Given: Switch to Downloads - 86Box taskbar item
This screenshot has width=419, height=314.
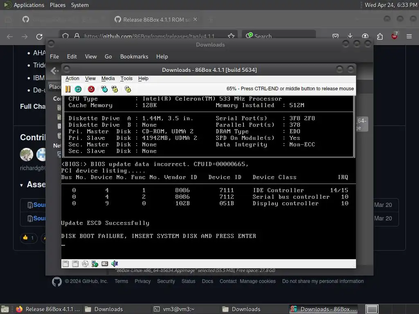Looking at the screenshot, I should pyautogui.click(x=324, y=309).
